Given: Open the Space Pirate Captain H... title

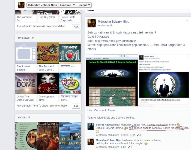Looking at the screenshot, I should pos(68,19).
